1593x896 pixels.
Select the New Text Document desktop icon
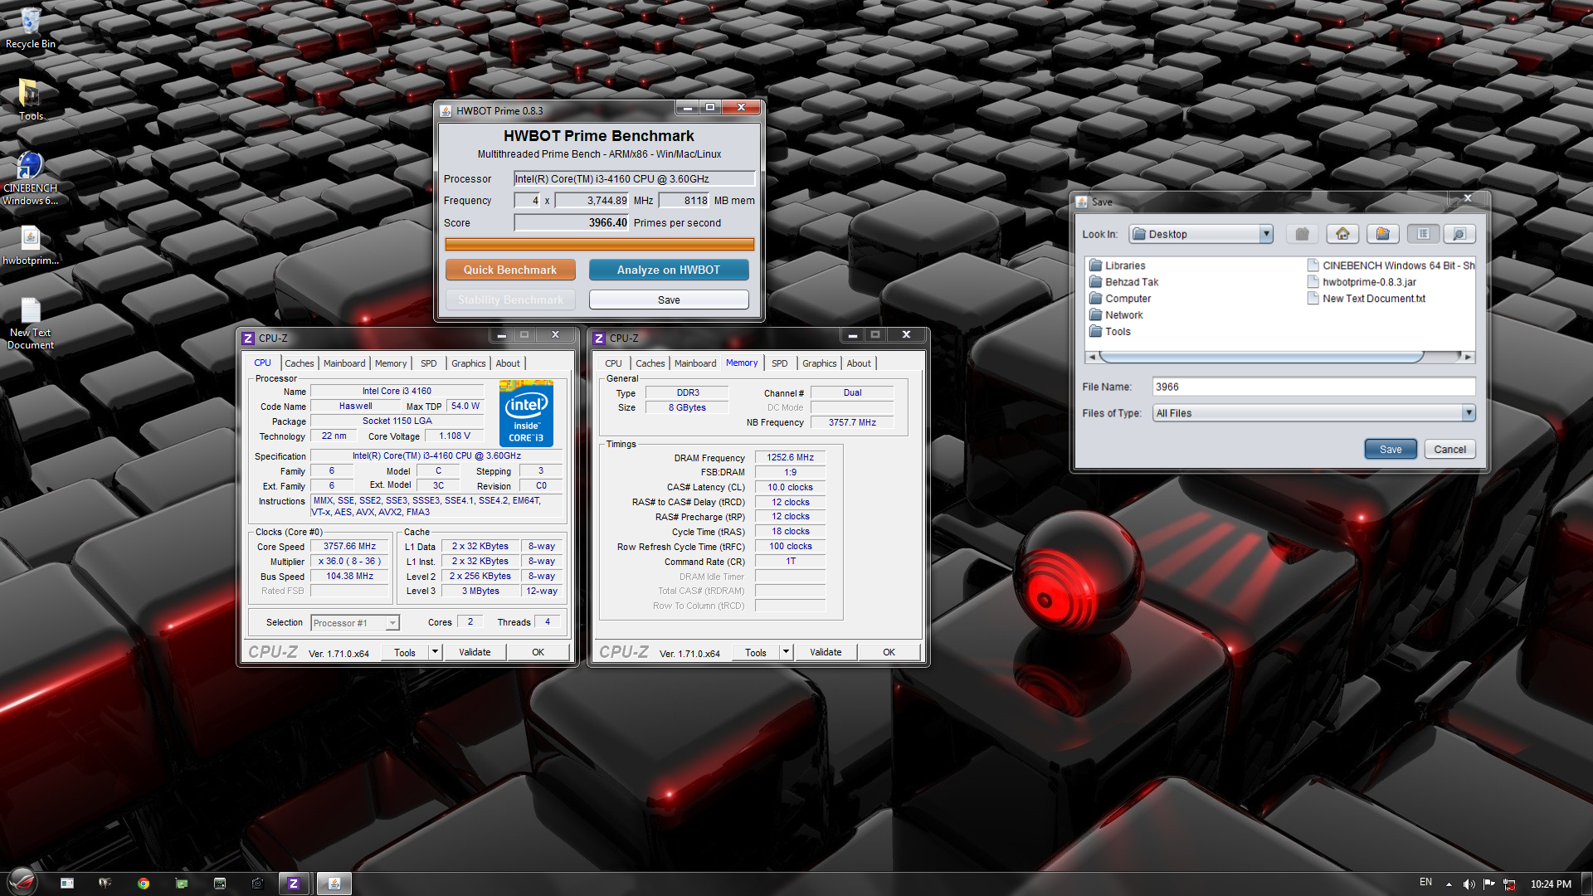[30, 324]
